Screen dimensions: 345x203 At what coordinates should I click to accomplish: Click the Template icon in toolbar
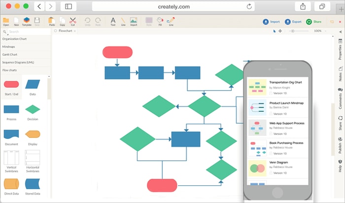pyautogui.click(x=27, y=21)
